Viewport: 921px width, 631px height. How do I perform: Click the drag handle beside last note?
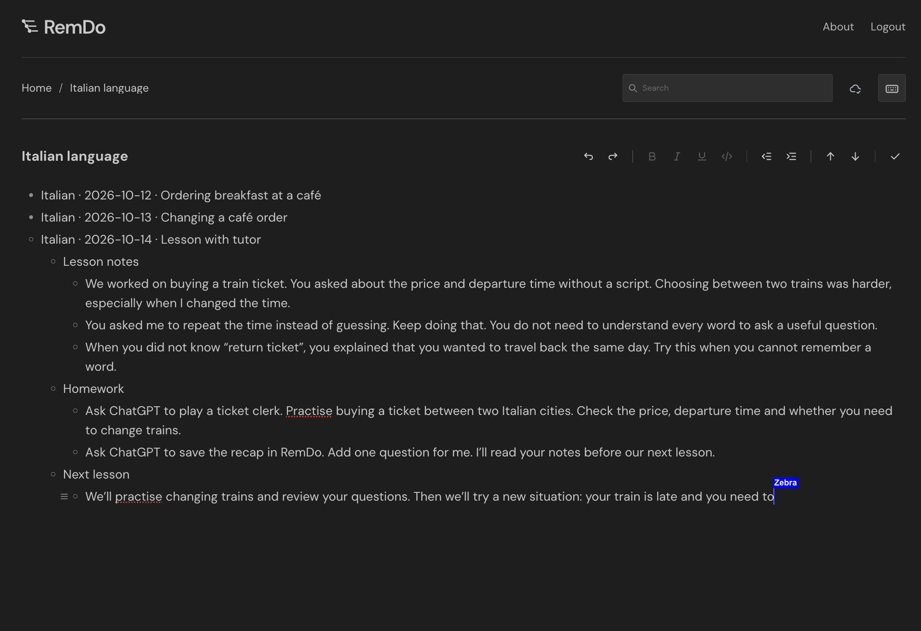click(x=64, y=497)
